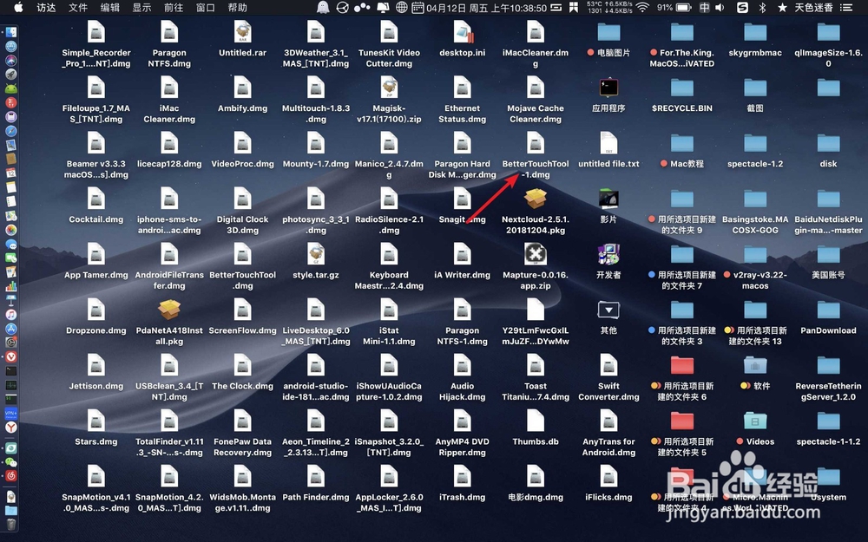Select the 软件 folder icon
This screenshot has height=542, width=868.
point(755,365)
